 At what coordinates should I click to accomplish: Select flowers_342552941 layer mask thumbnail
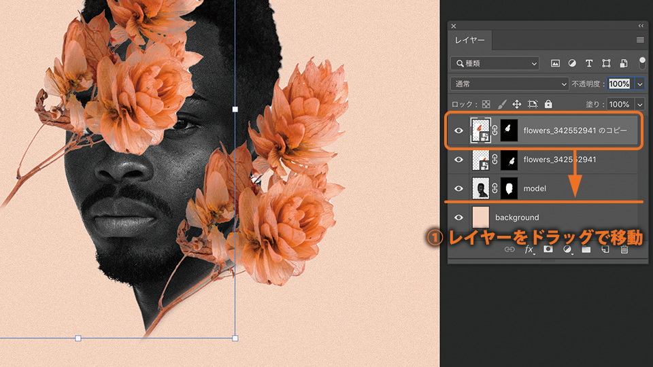point(509,159)
